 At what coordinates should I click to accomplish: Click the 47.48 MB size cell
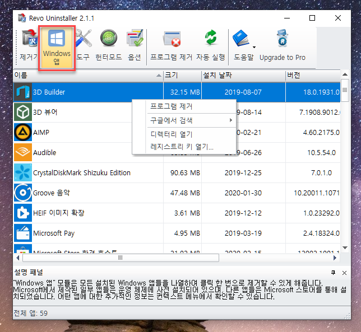click(185, 193)
